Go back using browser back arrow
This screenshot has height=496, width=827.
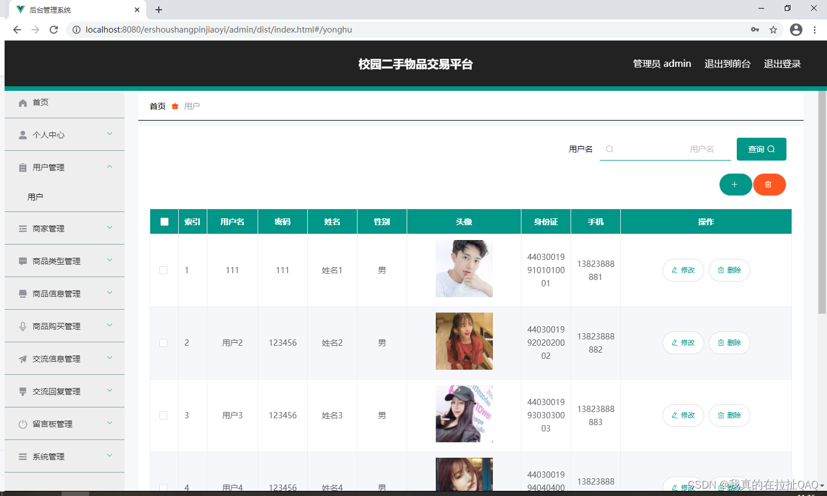(17, 30)
